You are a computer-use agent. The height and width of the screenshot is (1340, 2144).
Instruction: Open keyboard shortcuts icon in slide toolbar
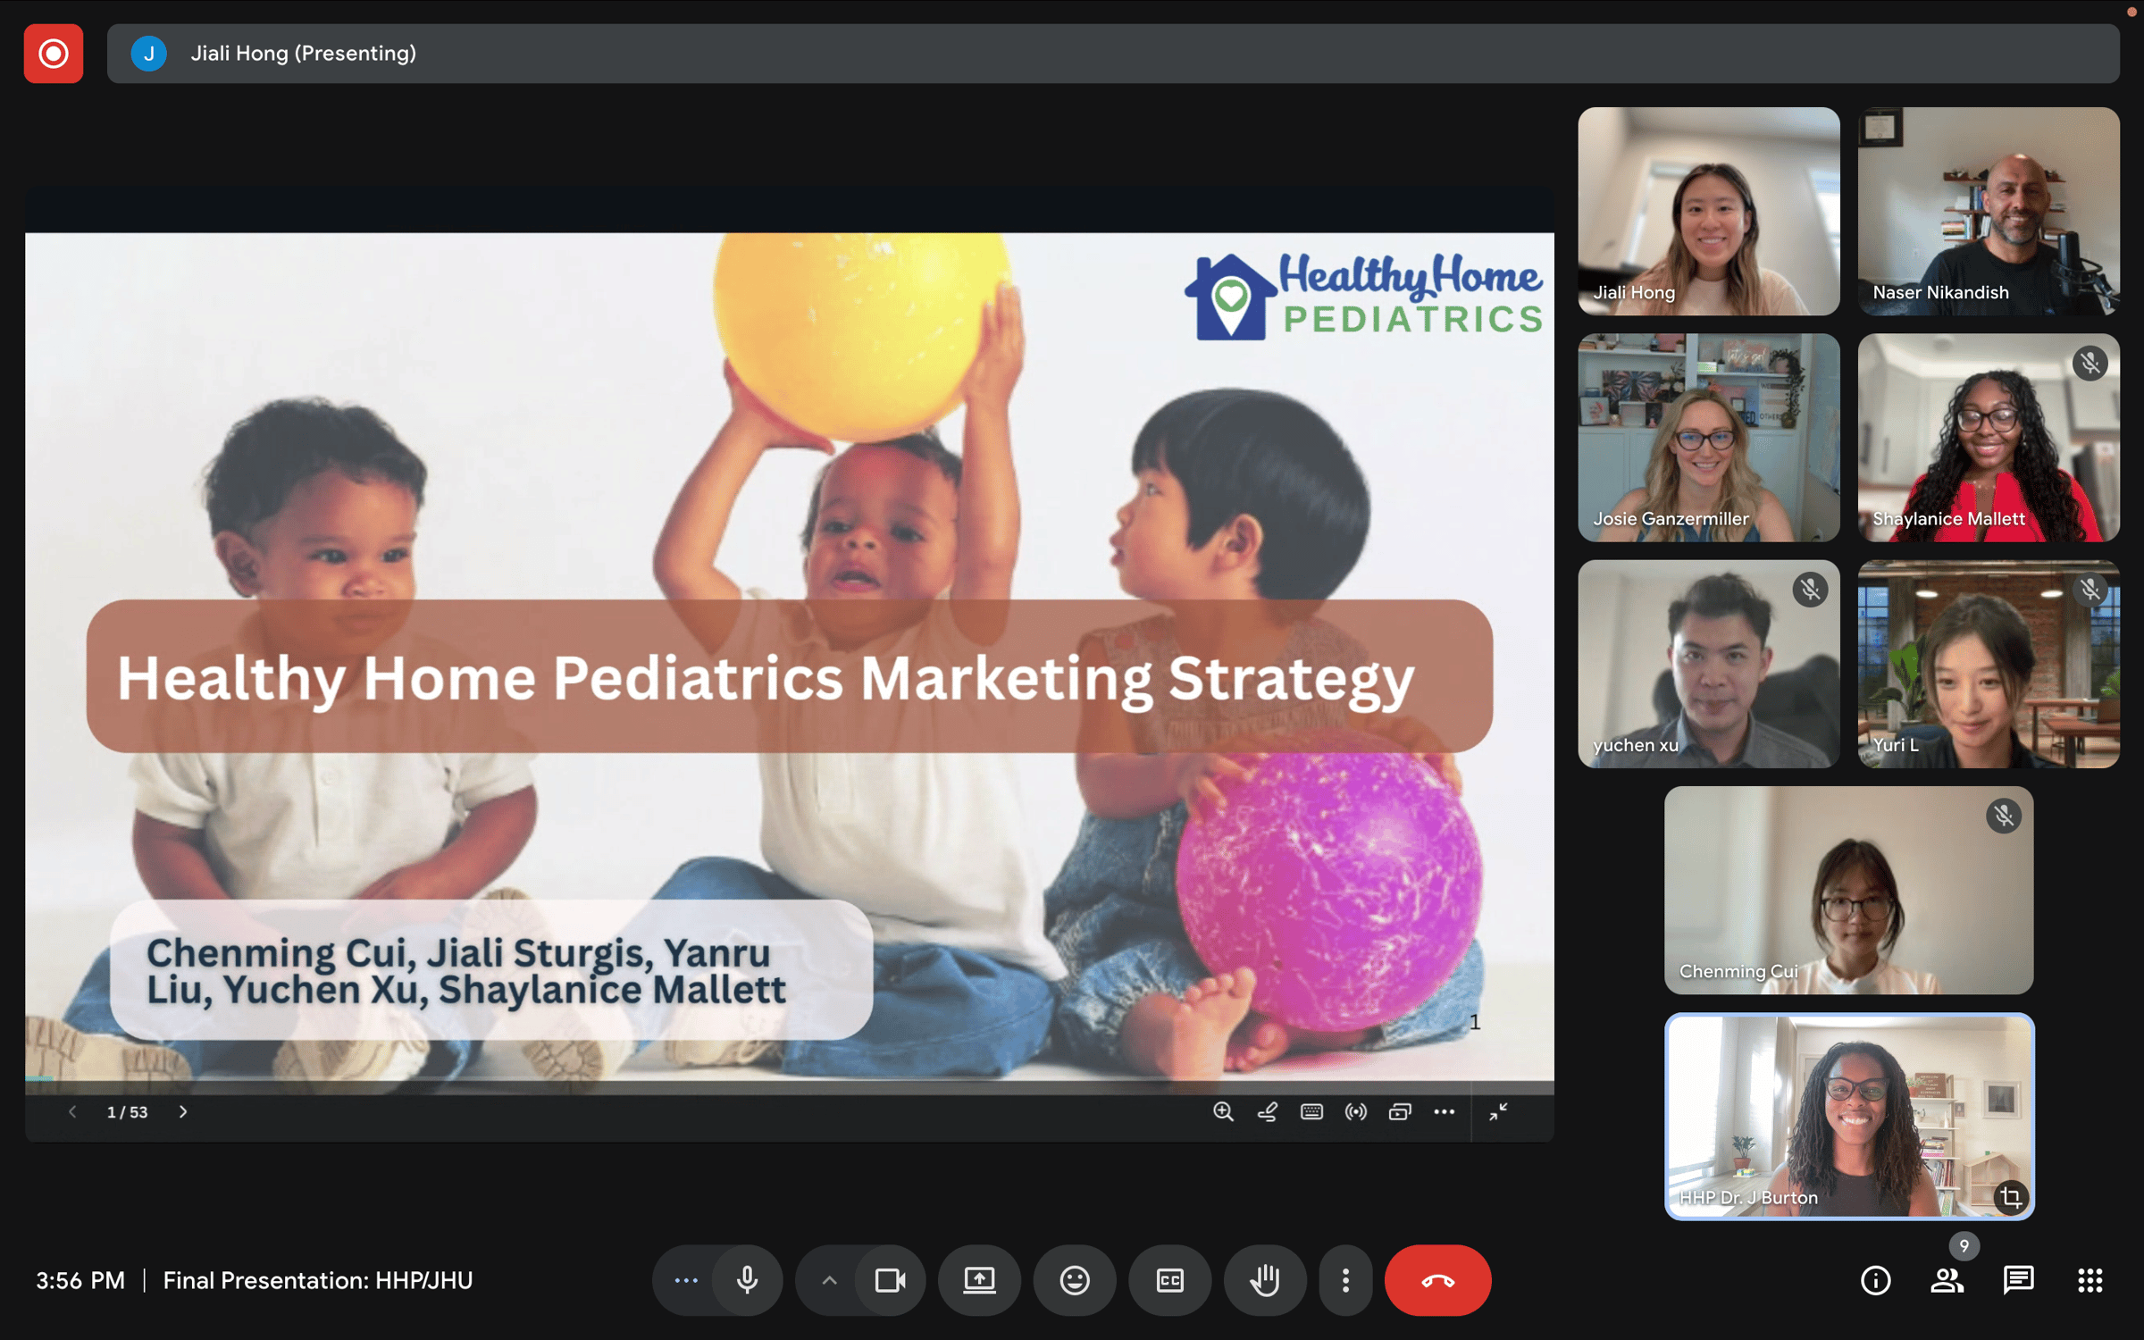coord(1311,1111)
